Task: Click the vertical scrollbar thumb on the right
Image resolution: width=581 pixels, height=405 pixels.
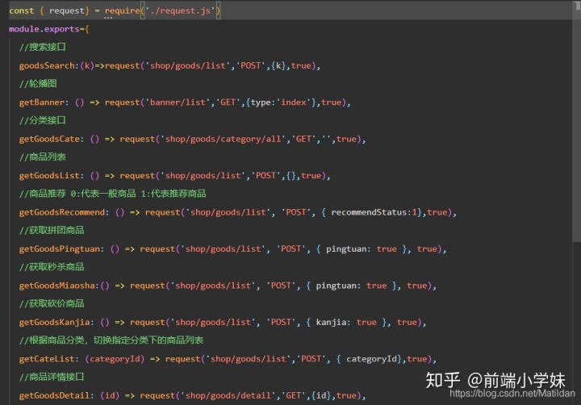Action: point(576,123)
